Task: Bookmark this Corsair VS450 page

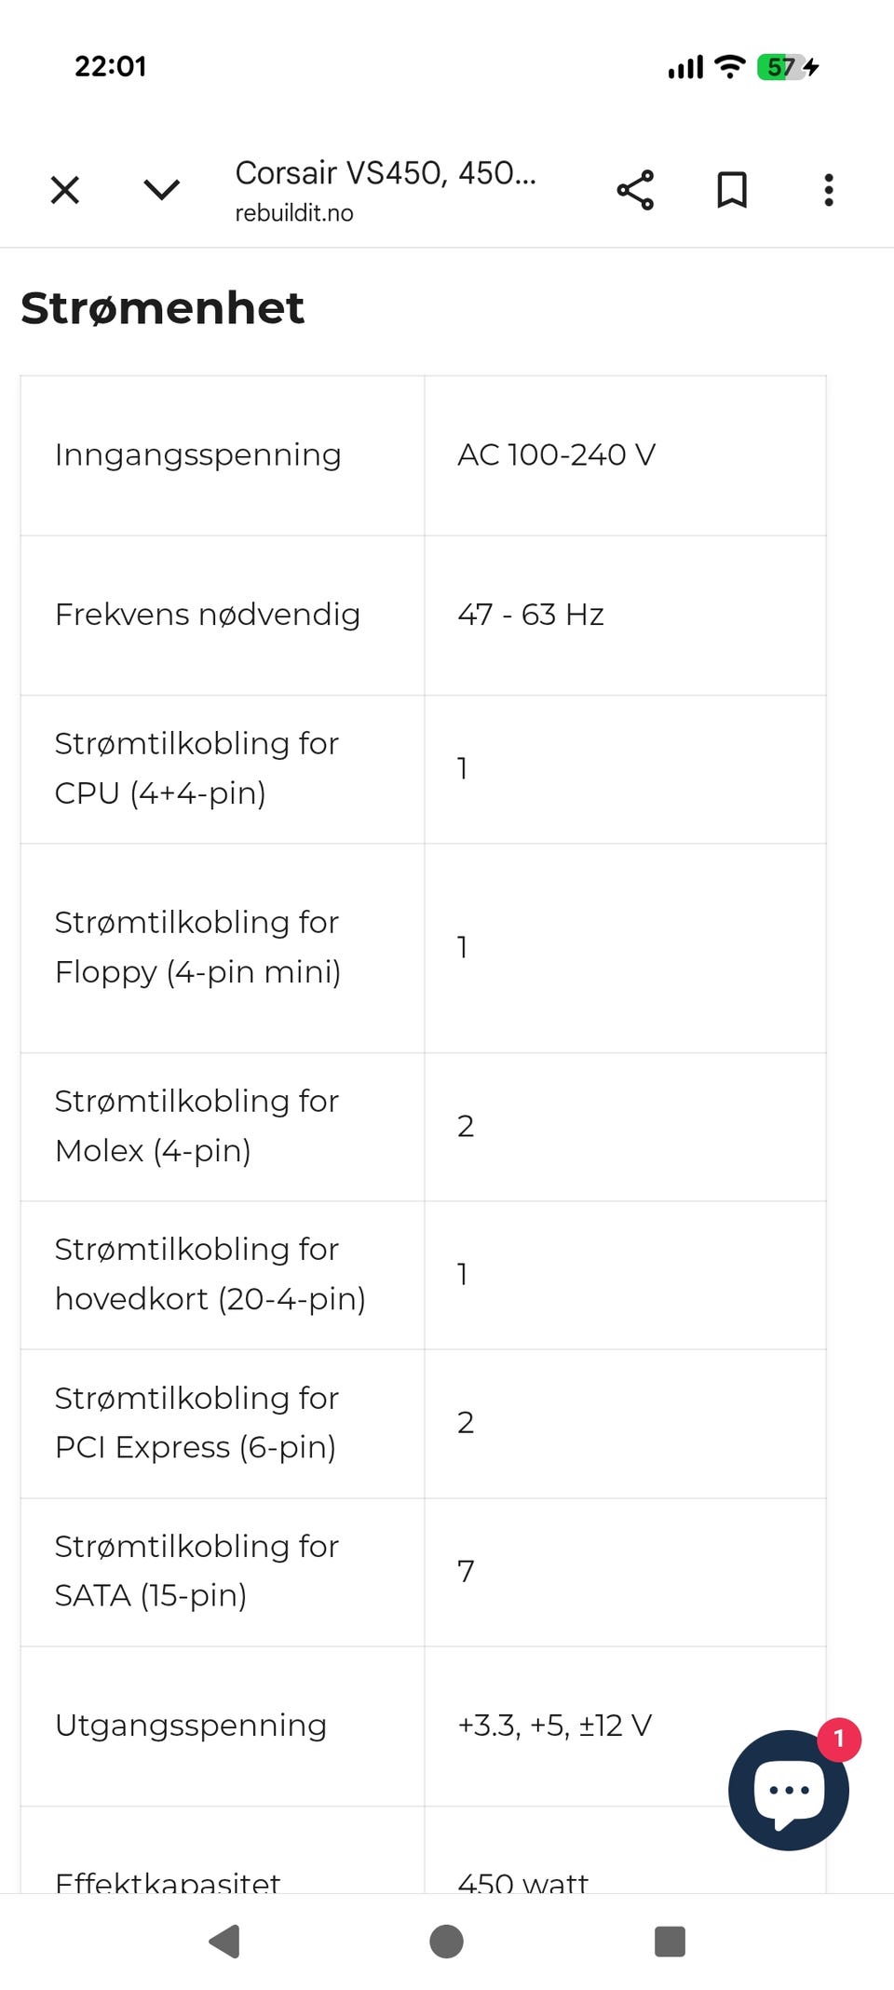Action: click(x=732, y=190)
